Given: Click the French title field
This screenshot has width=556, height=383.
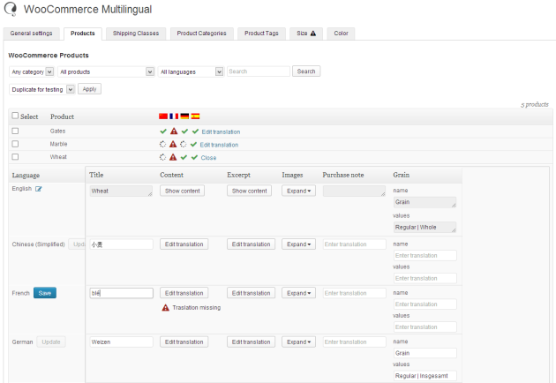Looking at the screenshot, I should [121, 293].
